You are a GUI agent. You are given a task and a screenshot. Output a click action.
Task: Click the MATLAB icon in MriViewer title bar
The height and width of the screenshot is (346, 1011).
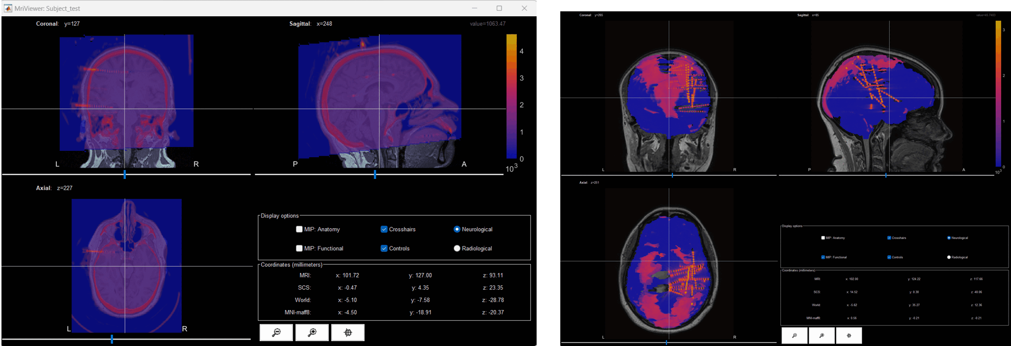coord(8,8)
